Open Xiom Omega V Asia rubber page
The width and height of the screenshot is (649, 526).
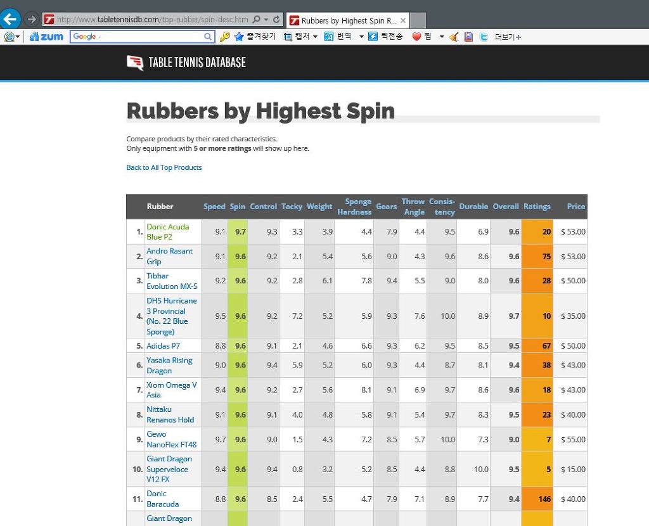pos(171,390)
